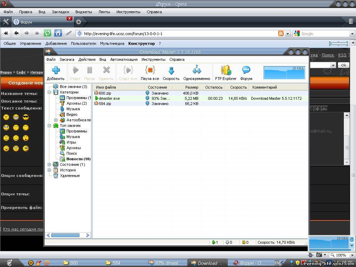Select the Удаленные tree item

coord(70,176)
